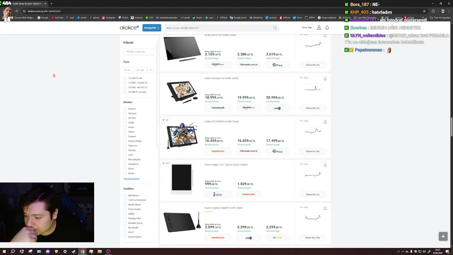Enable the HDMI feature filter
The width and height of the screenshot is (453, 255).
[x=125, y=214]
